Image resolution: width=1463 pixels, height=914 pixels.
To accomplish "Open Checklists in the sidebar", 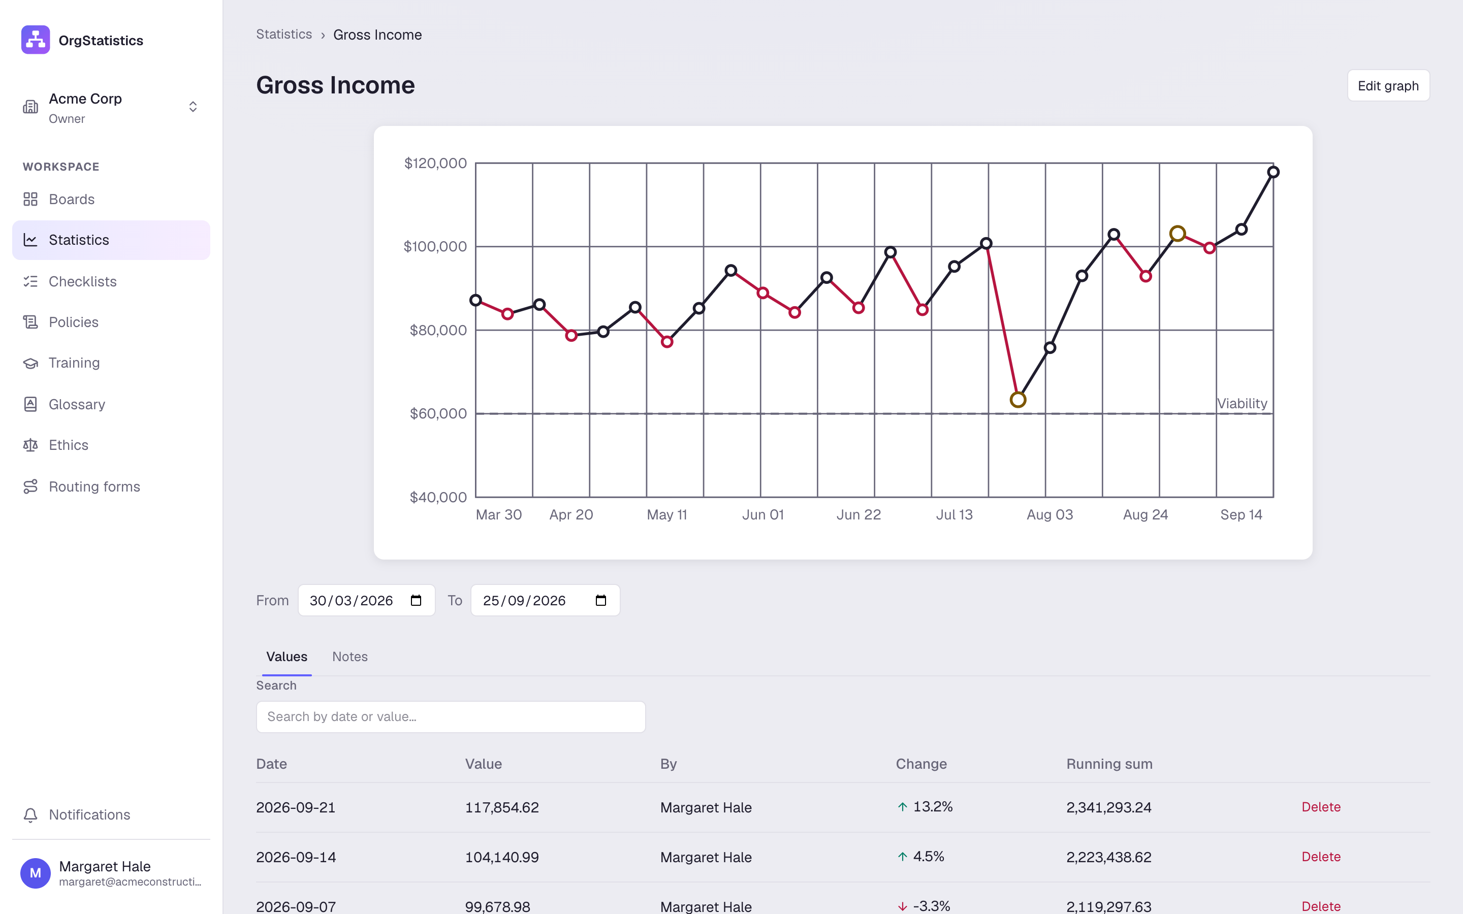I will [111, 282].
